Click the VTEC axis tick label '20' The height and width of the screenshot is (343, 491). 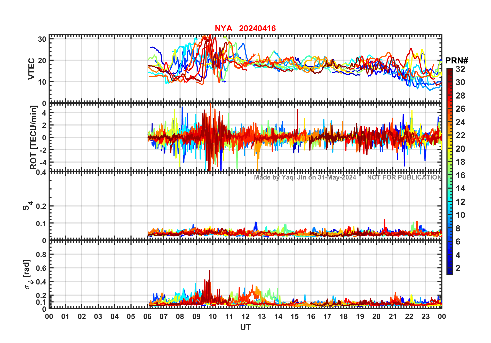(x=42, y=61)
